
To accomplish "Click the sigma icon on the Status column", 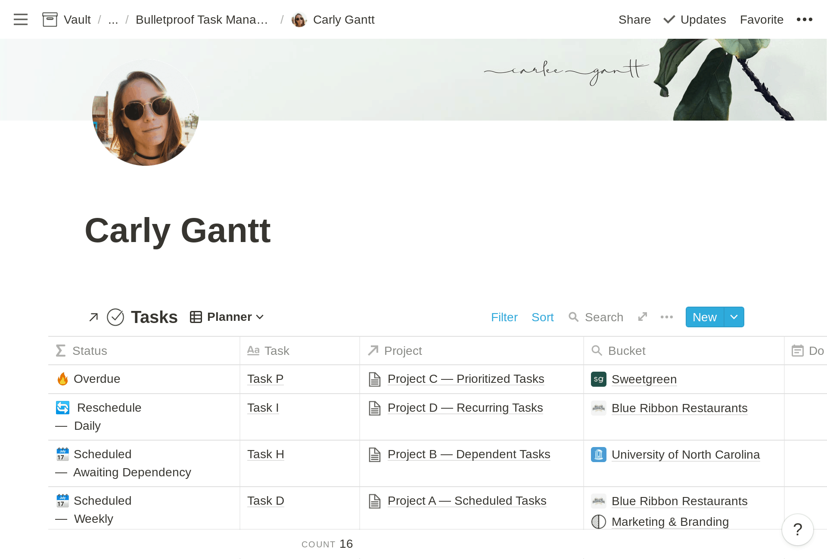I will click(x=61, y=350).
